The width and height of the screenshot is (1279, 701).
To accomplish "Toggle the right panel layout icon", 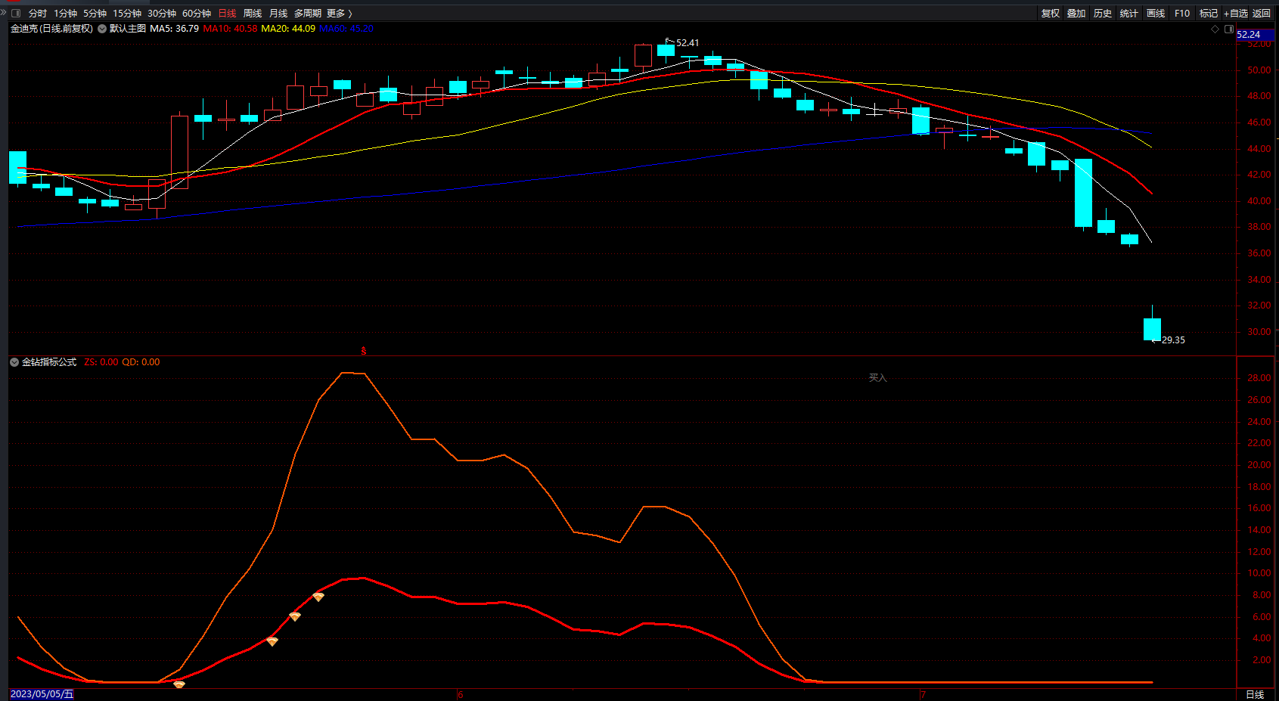I will click(1229, 29).
